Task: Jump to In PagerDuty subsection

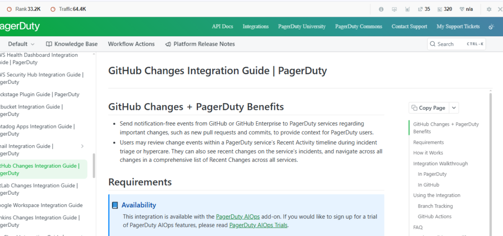Action: [x=432, y=174]
